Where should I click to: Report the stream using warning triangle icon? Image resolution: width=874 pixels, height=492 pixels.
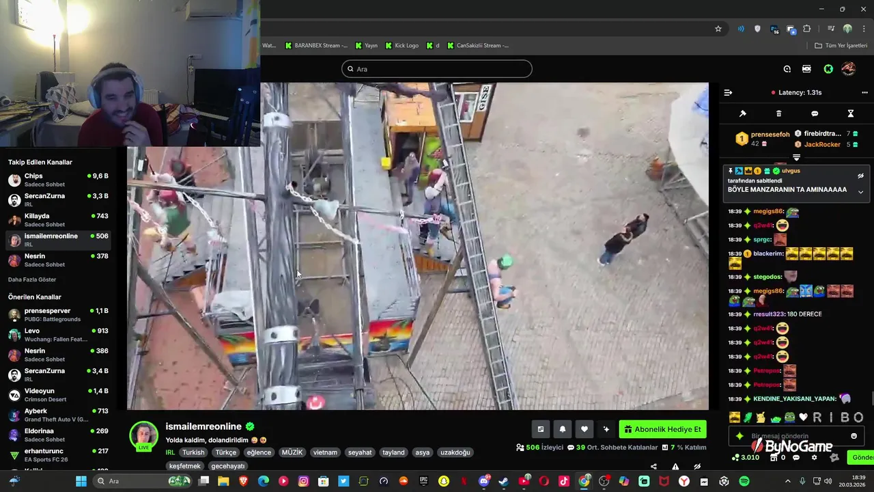point(675,467)
